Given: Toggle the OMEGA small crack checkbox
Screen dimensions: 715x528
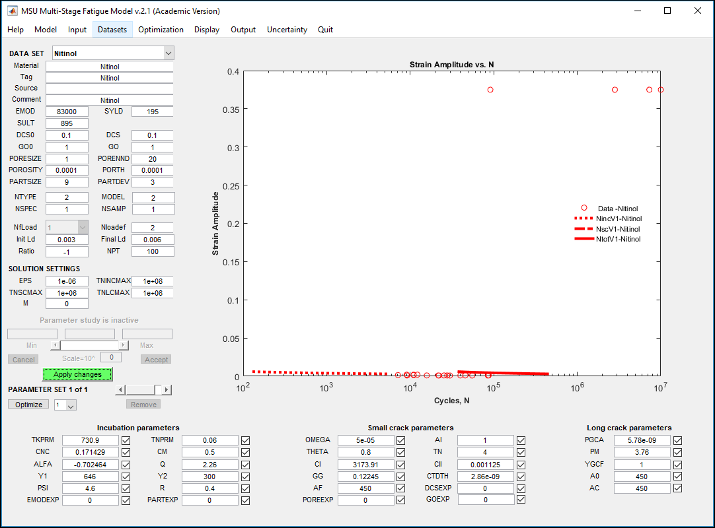Looking at the screenshot, I should [x=402, y=440].
